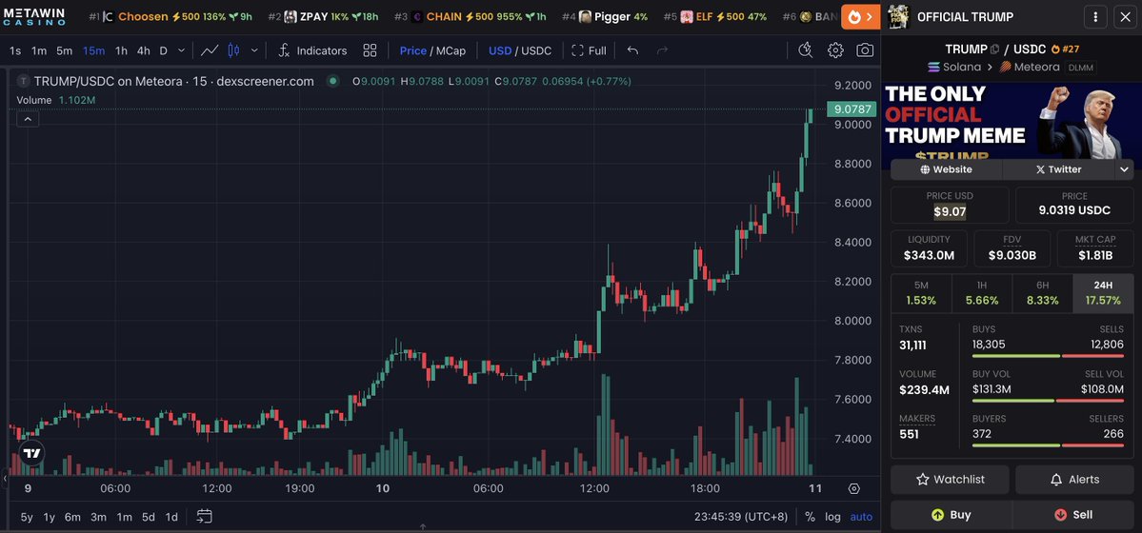Click the Meteora DLMM dex label
Viewport: 1142px width, 533px height.
click(1048, 67)
